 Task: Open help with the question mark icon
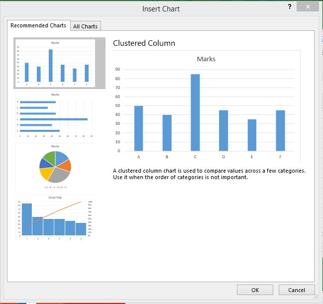pos(290,7)
